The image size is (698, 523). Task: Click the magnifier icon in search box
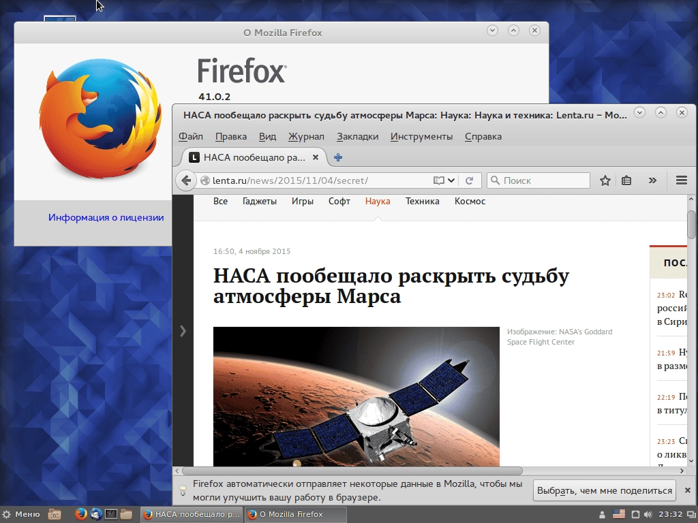[495, 180]
